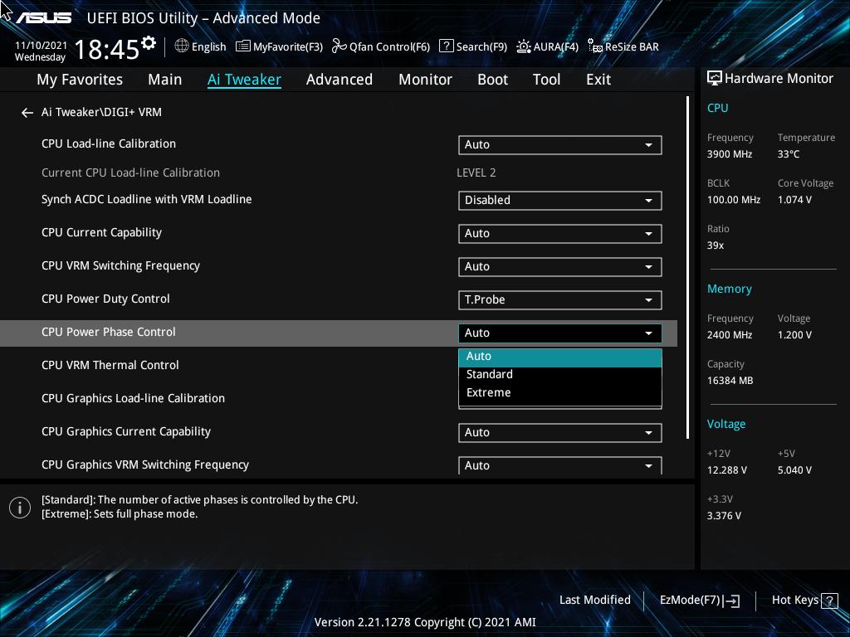Open the My Favorites tab
Screen dimensions: 850x637
click(80, 80)
